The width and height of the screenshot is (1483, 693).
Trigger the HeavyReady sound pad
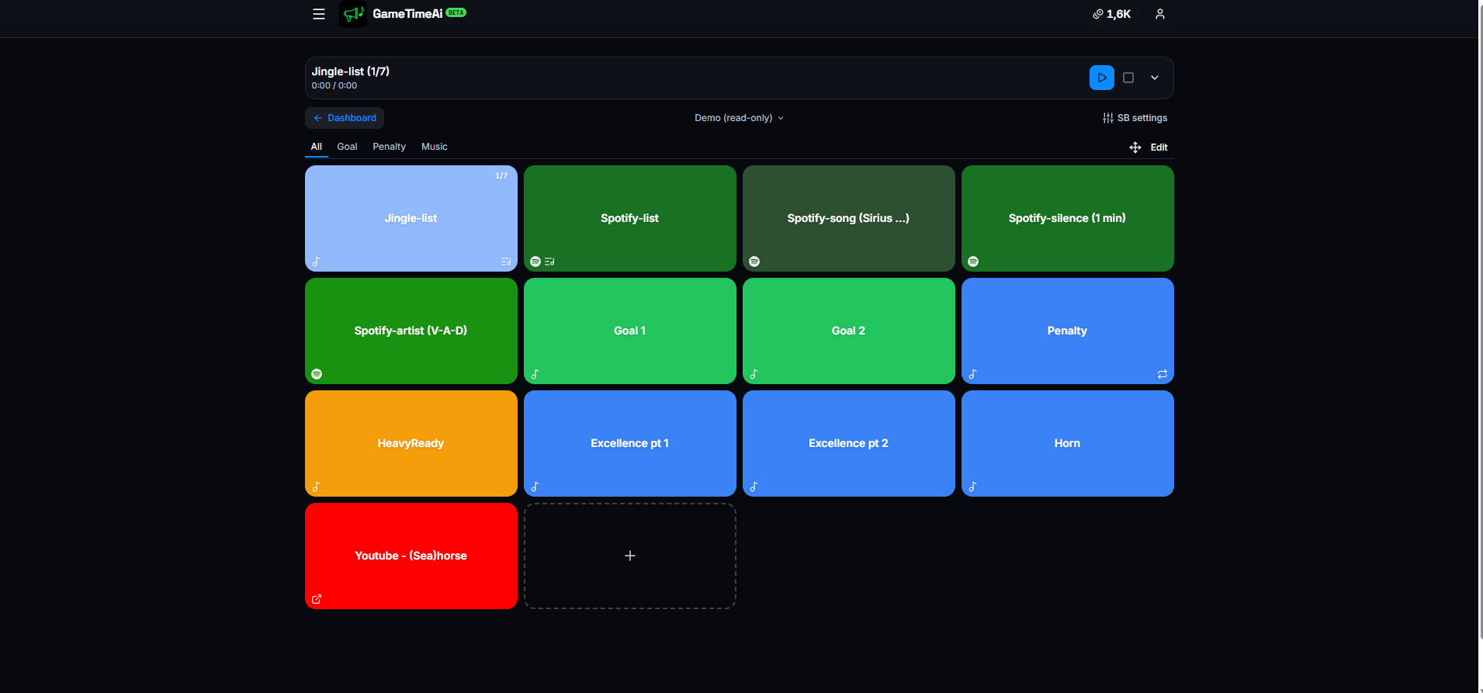[411, 443]
